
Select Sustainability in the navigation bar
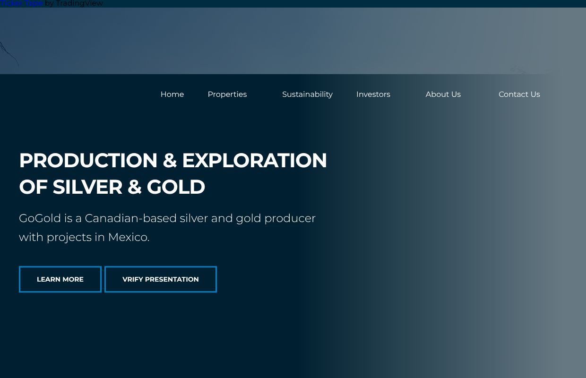point(307,94)
